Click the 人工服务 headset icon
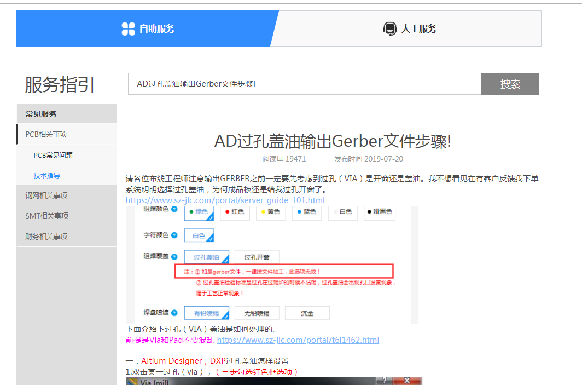This screenshot has height=385, width=582. coord(389,29)
